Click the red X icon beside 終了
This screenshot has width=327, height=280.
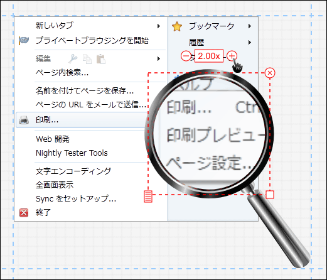(x=24, y=213)
